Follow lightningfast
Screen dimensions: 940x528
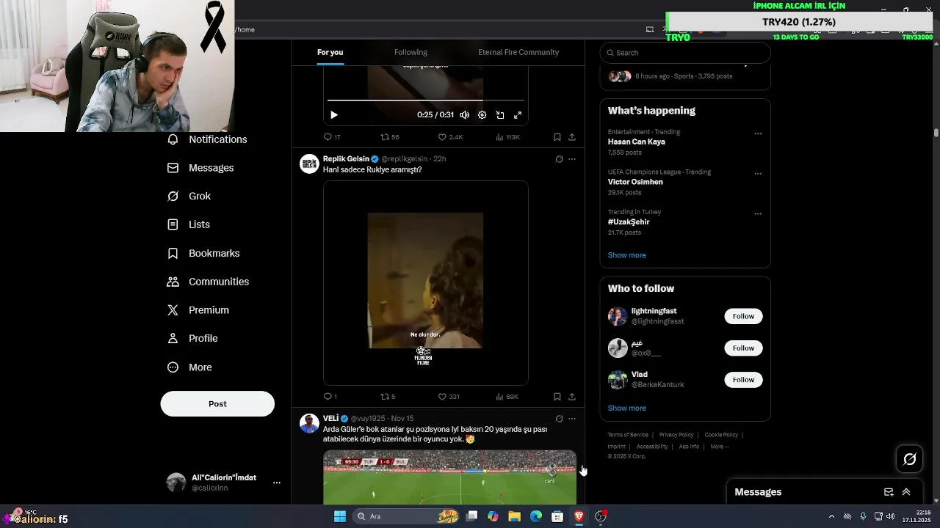tap(743, 316)
